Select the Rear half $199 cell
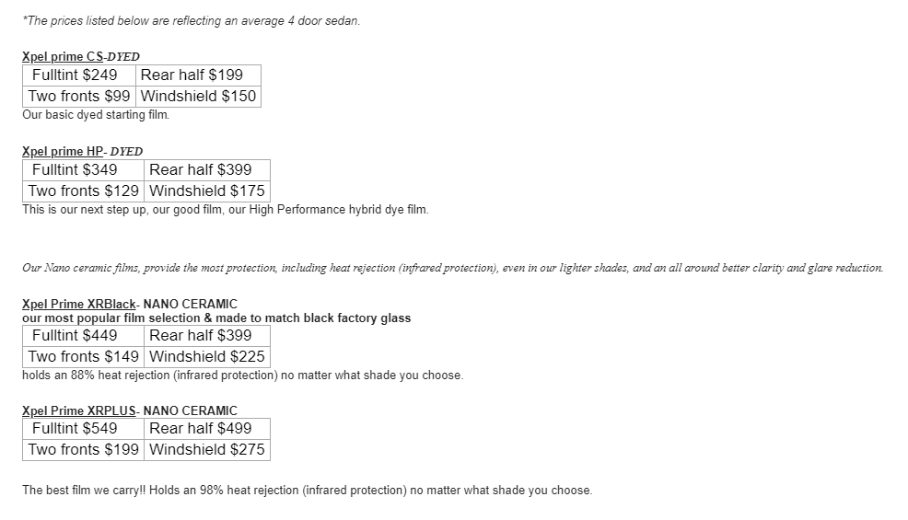 [192, 75]
